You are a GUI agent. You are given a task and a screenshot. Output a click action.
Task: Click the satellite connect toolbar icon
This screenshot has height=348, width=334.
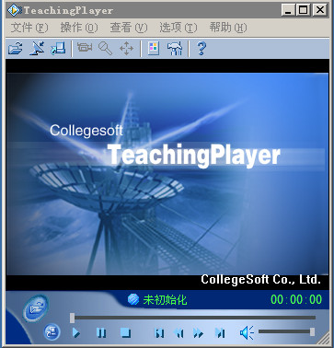(x=37, y=48)
